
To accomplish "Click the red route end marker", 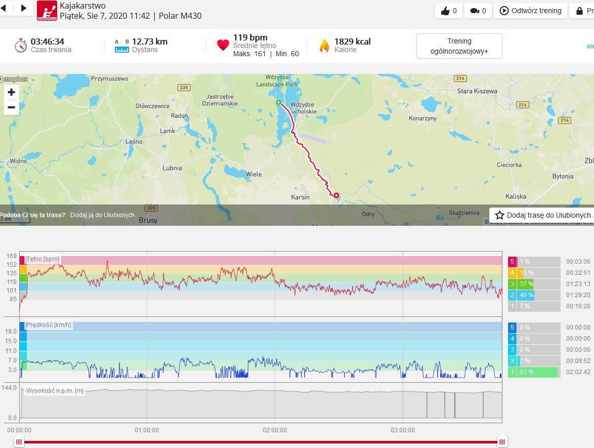I will click(x=336, y=195).
